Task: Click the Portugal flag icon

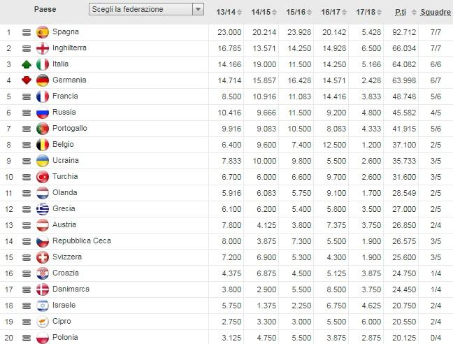Action: 42,129
